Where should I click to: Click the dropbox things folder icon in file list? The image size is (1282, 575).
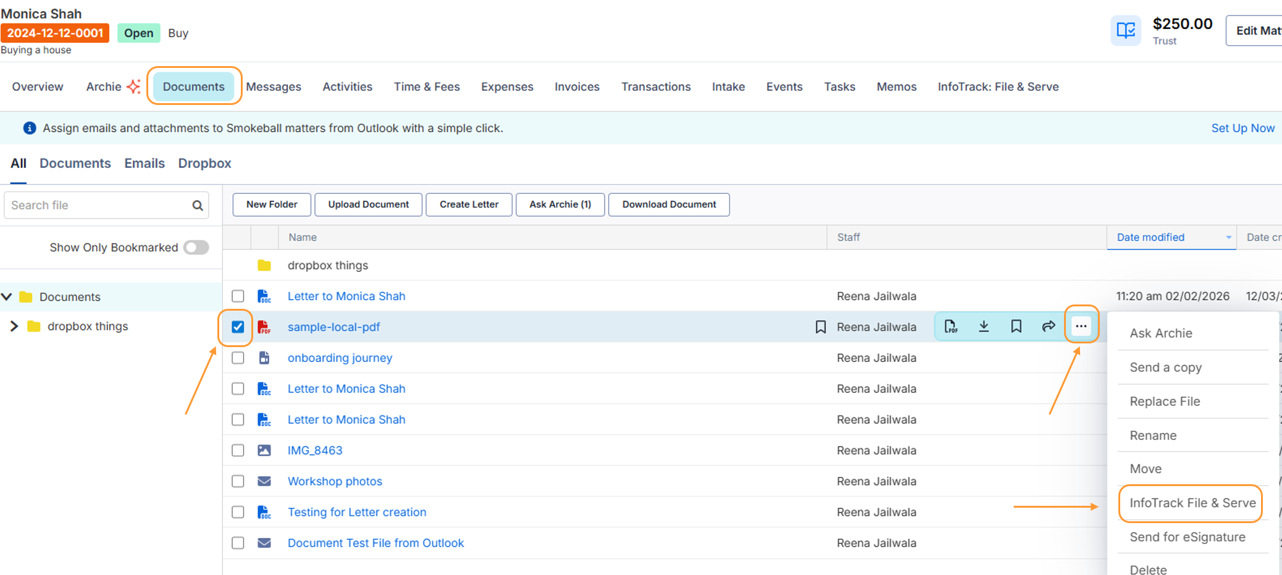(x=264, y=266)
